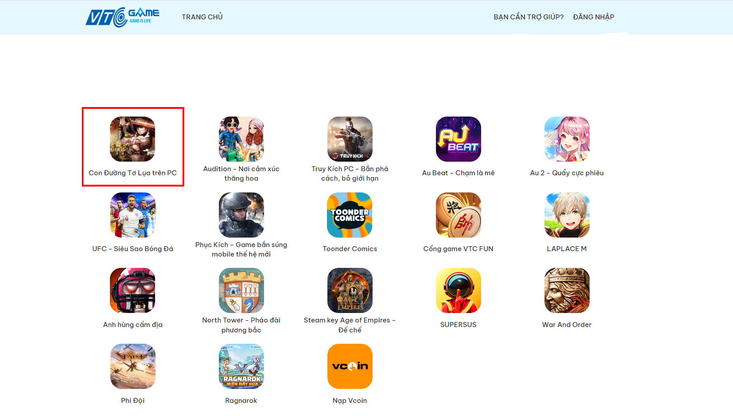Open the 'Au Beat - Chạm là mê' link
Image resolution: width=733 pixels, height=416 pixels.
(x=458, y=173)
